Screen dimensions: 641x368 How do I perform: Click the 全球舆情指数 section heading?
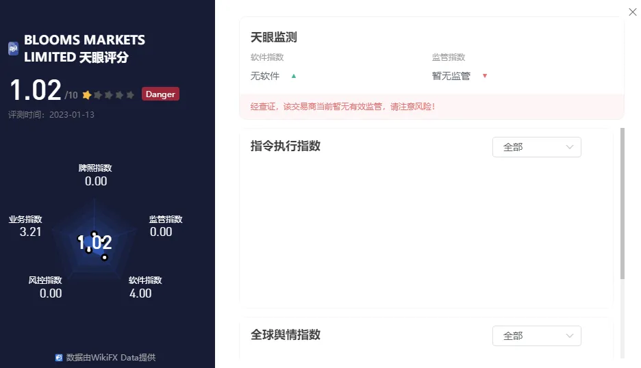tap(286, 334)
